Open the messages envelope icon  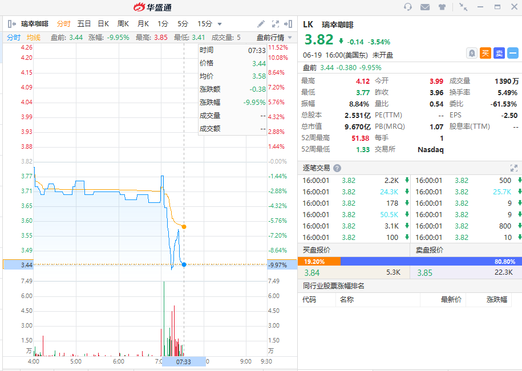click(425, 7)
